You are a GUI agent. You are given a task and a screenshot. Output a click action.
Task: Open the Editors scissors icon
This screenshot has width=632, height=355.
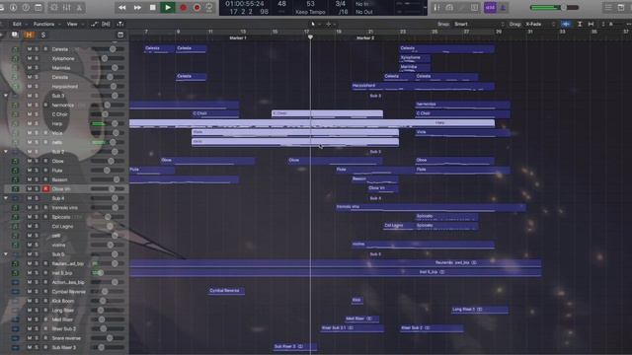[79, 7]
